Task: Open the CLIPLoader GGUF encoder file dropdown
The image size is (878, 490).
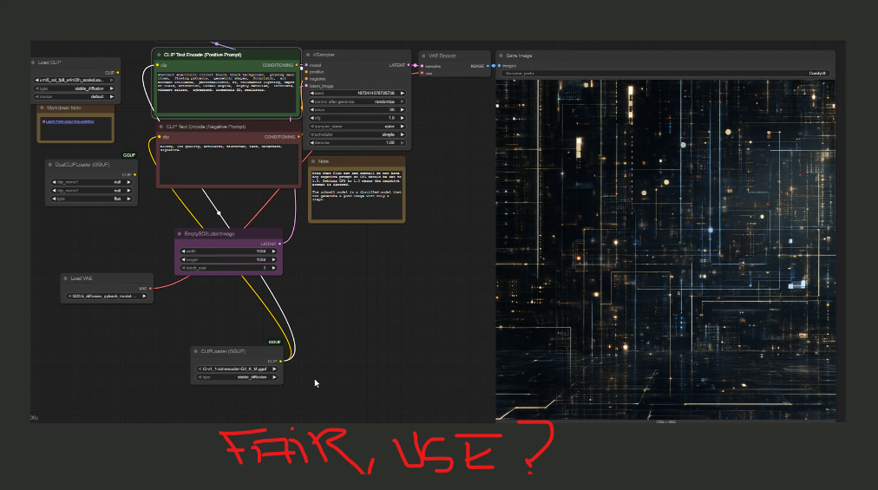Action: coord(238,369)
